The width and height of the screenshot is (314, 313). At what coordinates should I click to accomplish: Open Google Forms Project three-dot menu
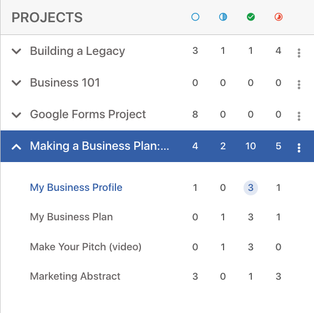tap(299, 116)
